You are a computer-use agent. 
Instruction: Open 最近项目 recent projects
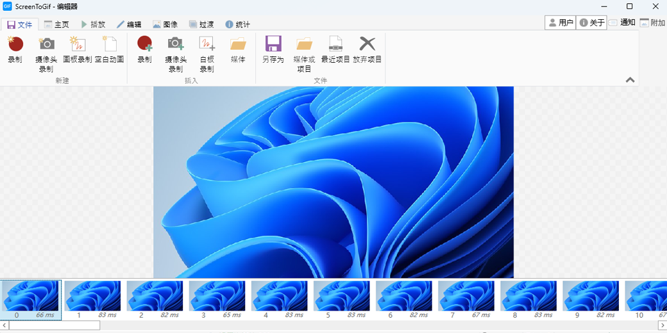[335, 50]
